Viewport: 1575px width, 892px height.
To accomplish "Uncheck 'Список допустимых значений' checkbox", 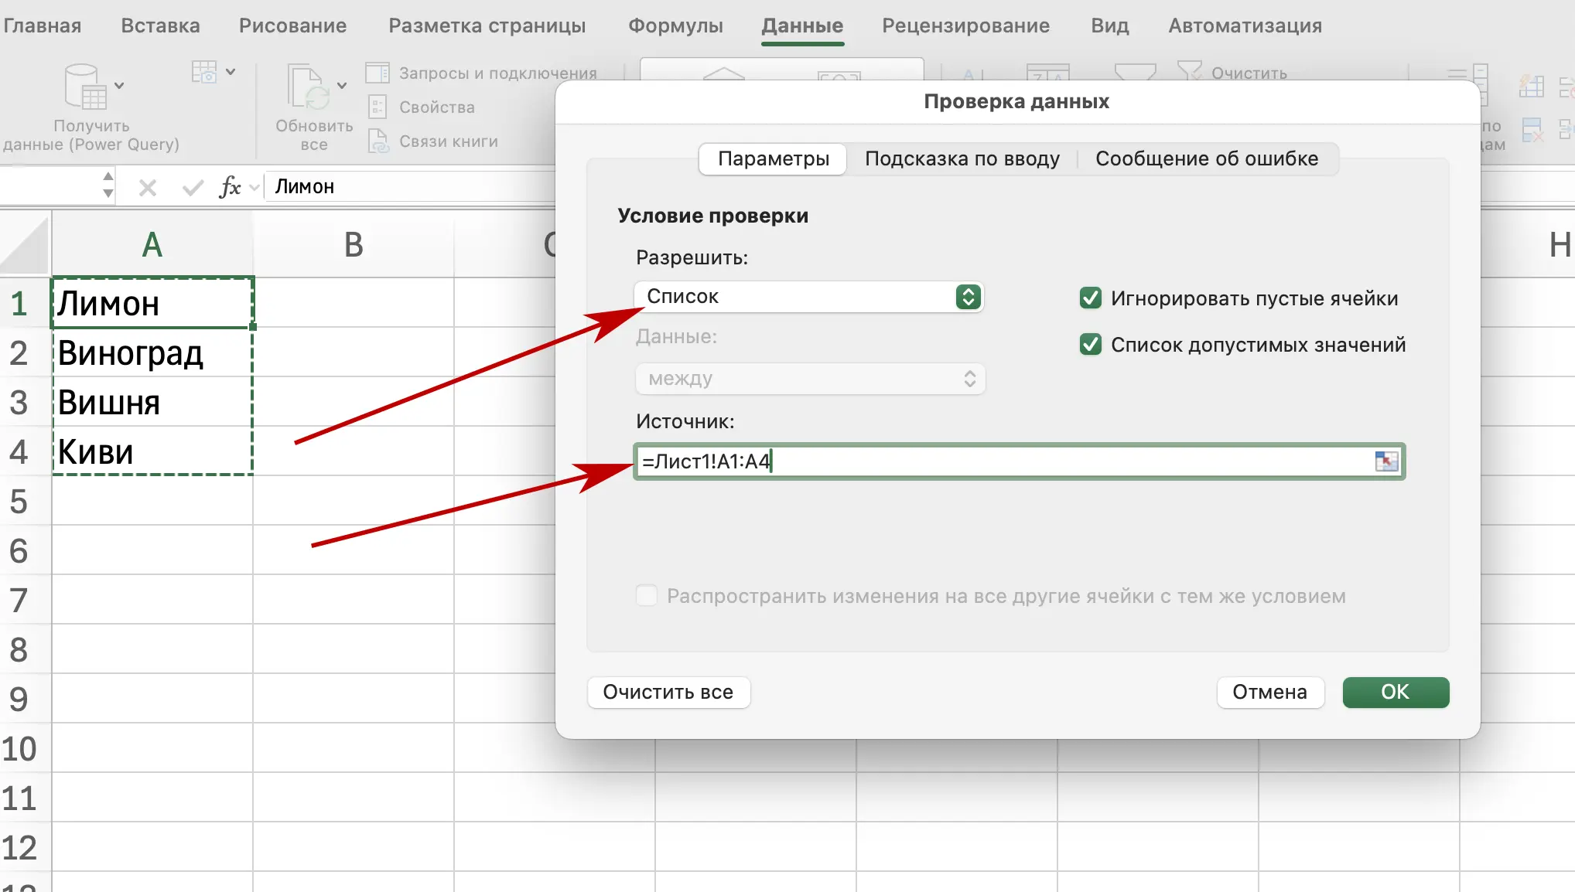I will coord(1091,345).
